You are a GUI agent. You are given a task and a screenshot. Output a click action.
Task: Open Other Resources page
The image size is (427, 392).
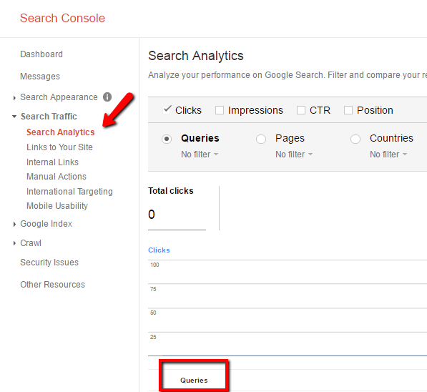[x=52, y=285]
